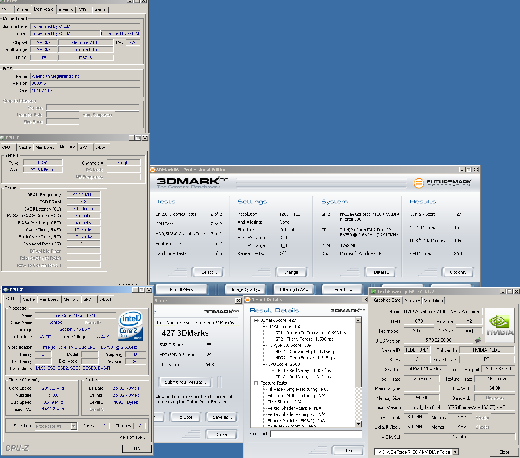Click the Core Speed value 2919.3 MHz

click(x=53, y=388)
